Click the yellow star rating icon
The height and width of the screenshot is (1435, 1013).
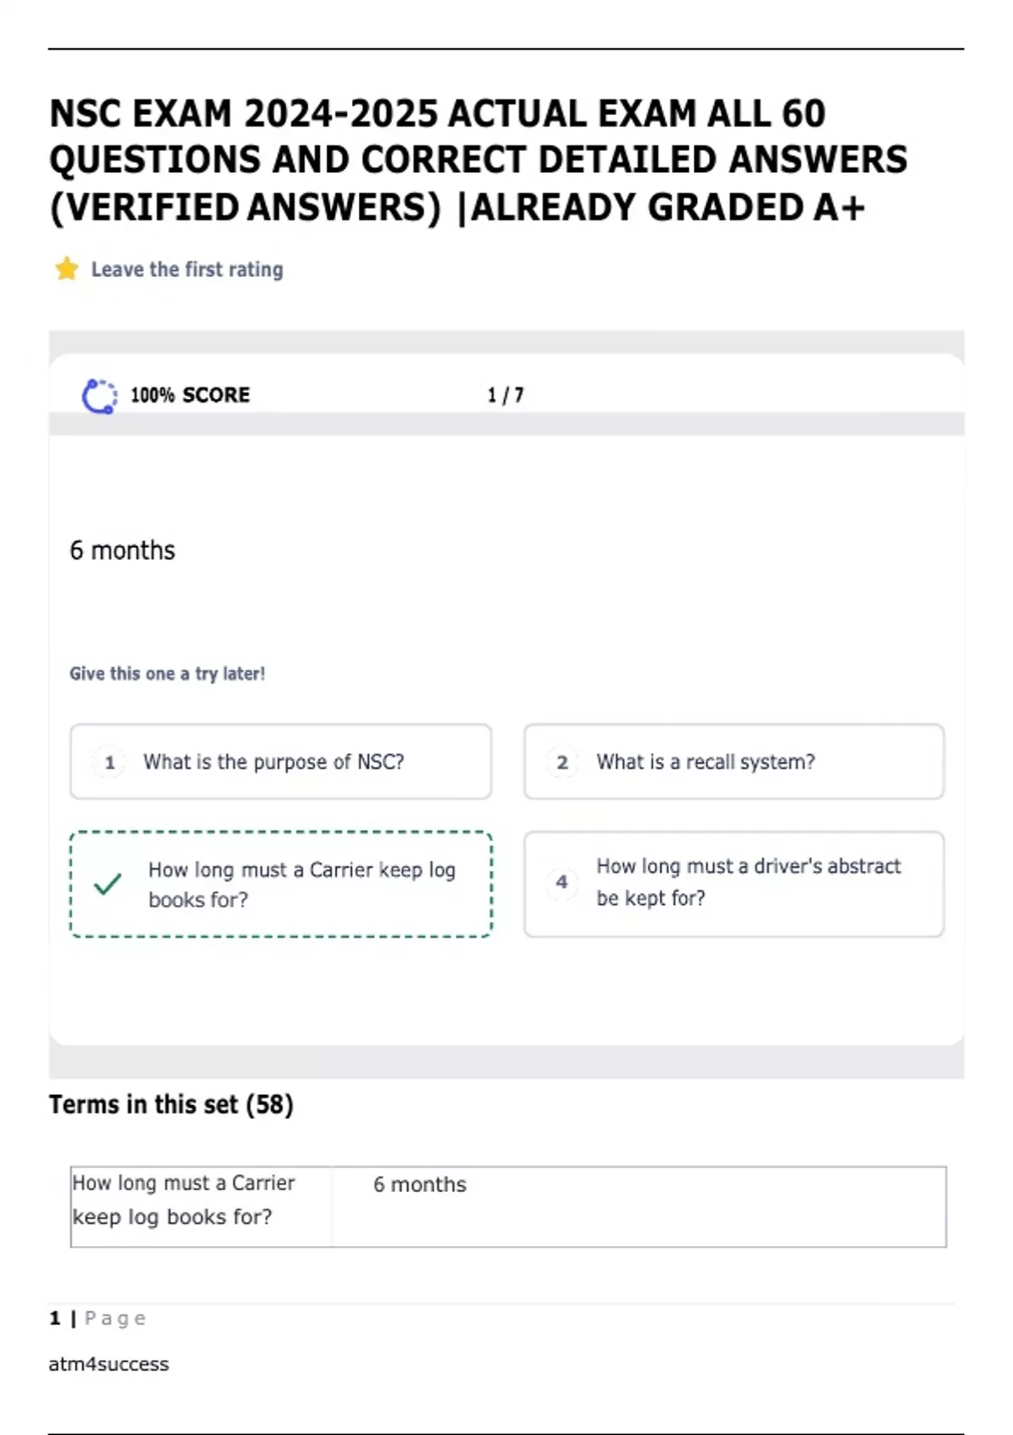67,269
